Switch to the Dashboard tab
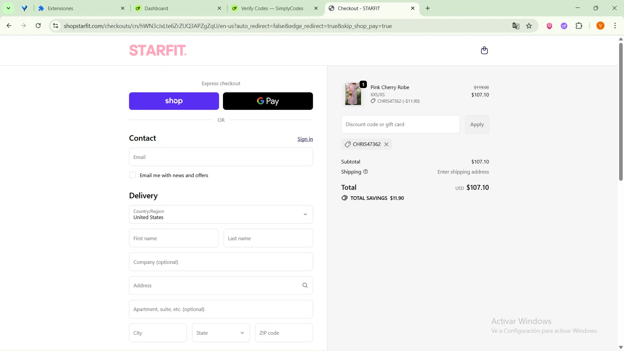Viewport: 624px width, 351px height. [x=178, y=8]
